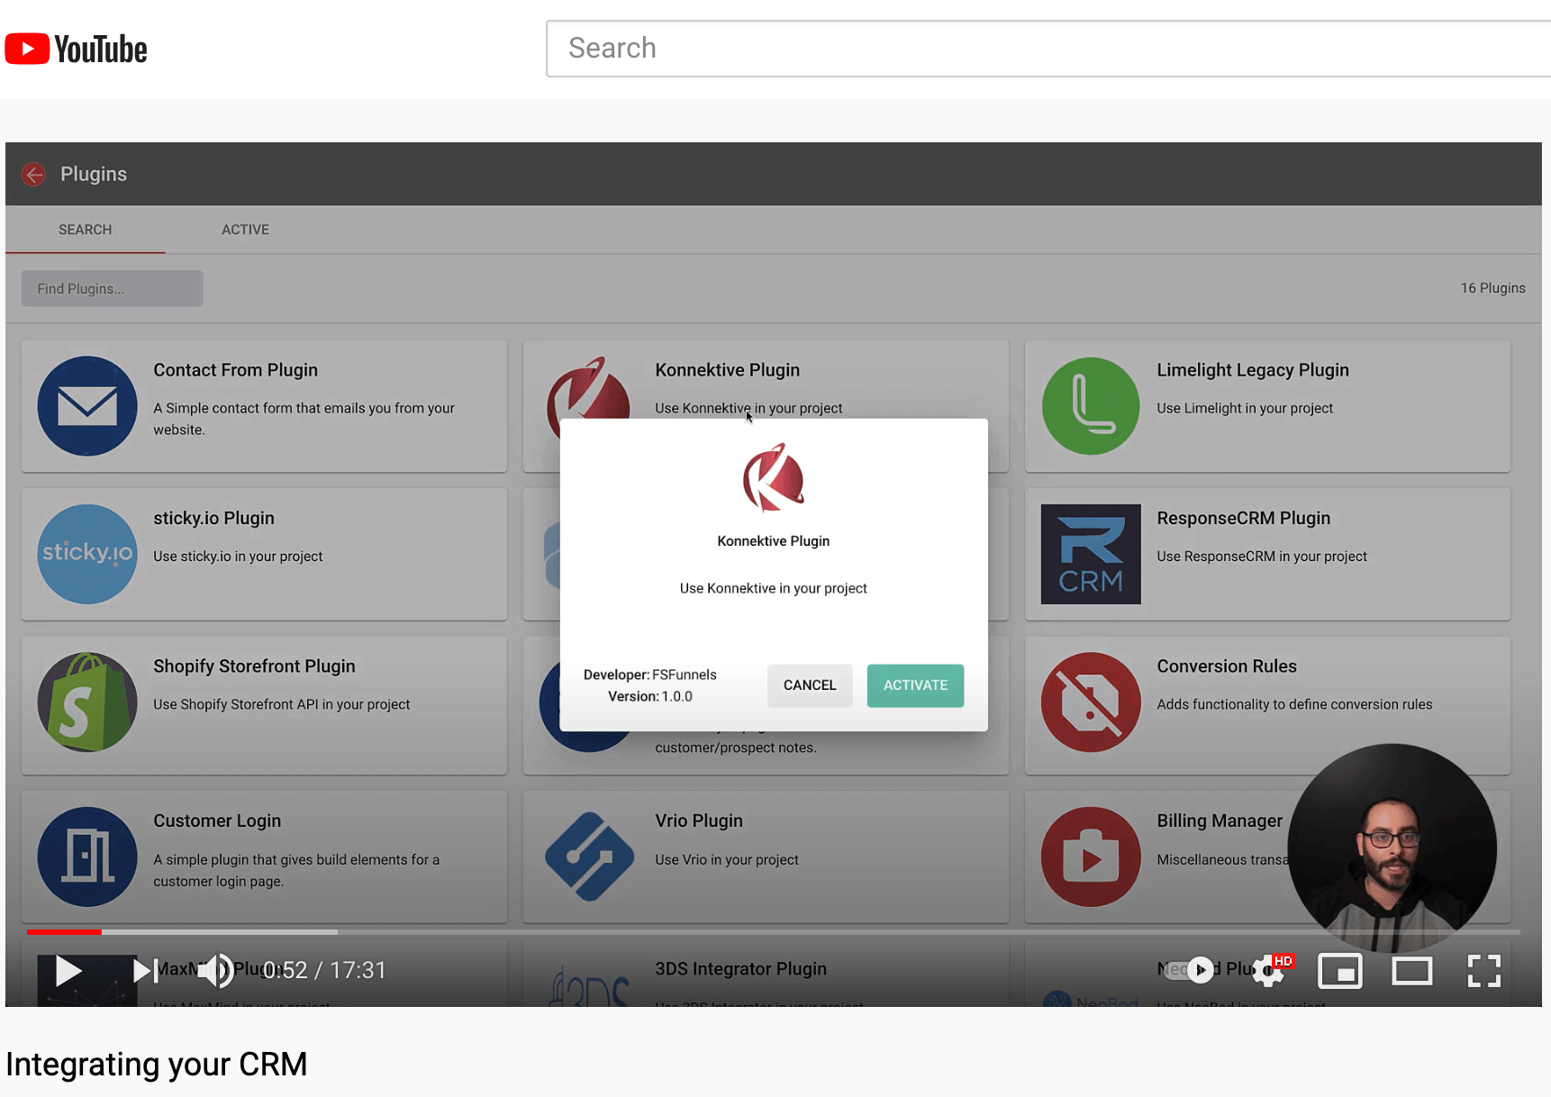
Task: Click 'Use Vrio in your project' description
Action: [727, 860]
